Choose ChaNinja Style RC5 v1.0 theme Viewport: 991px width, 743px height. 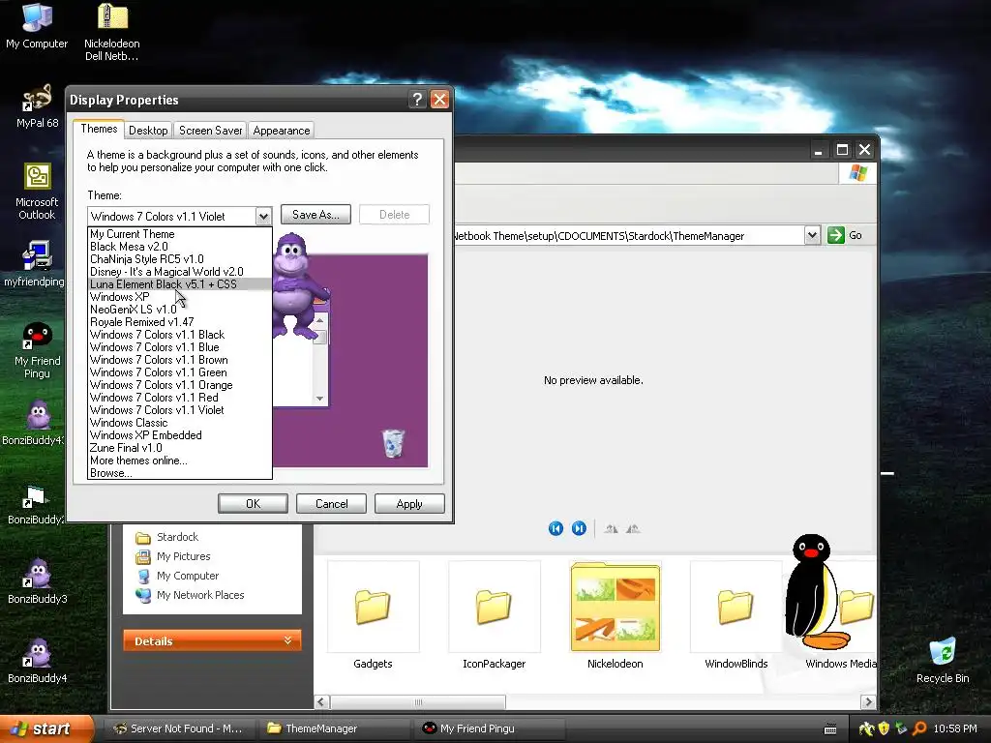[179, 259]
